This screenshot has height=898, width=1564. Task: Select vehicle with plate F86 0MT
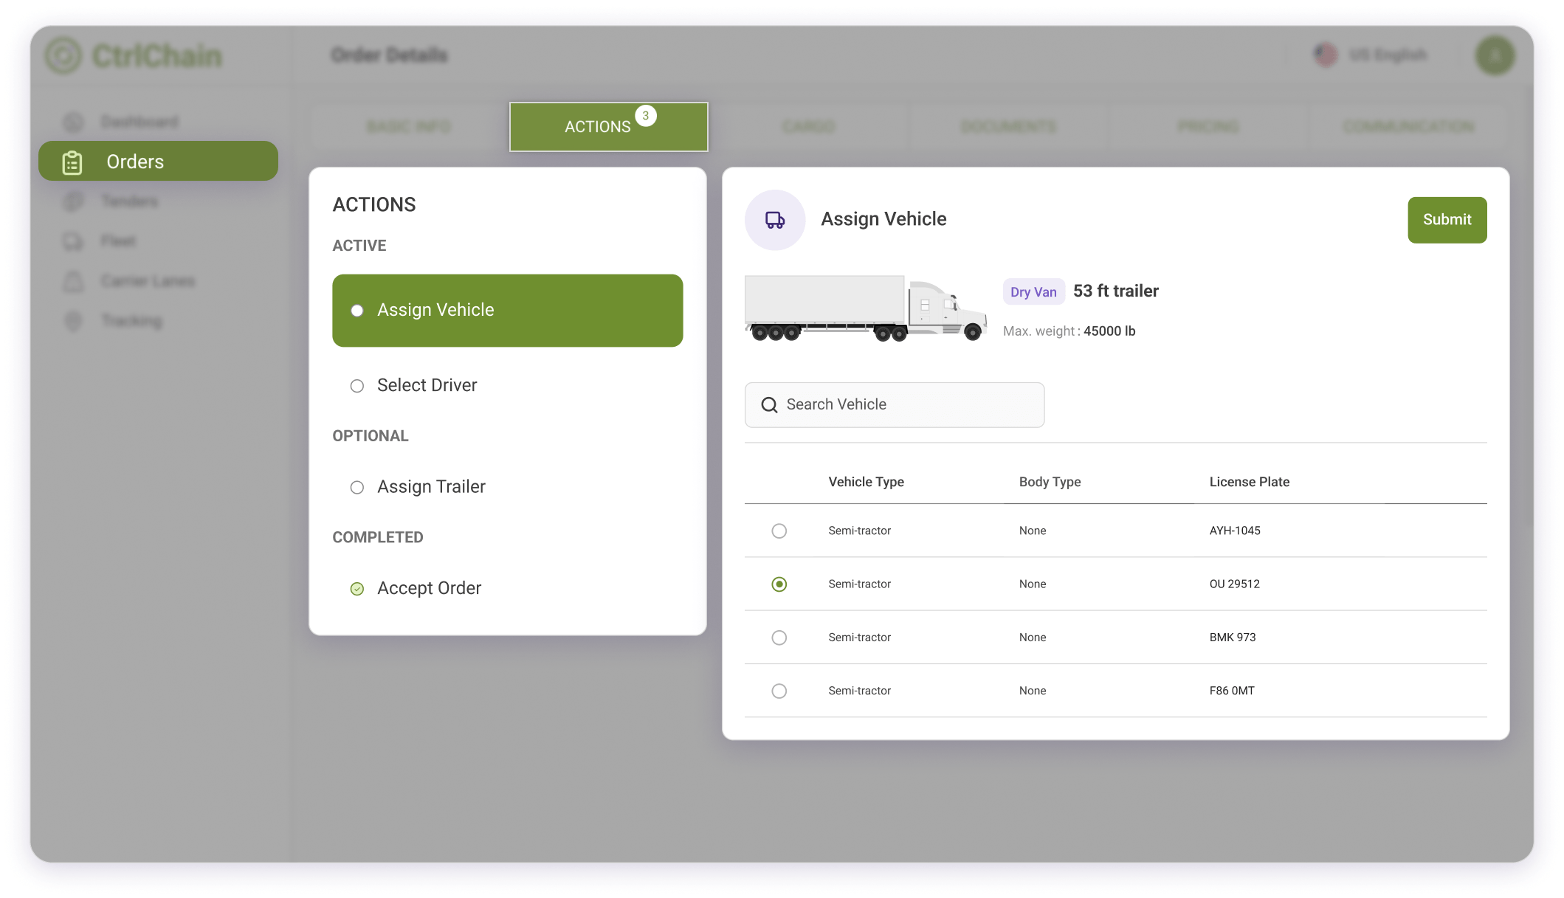tap(779, 691)
